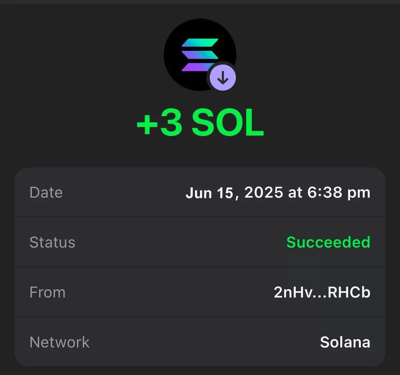Click the purple receive arrow badge
This screenshot has width=400, height=375.
(x=223, y=78)
